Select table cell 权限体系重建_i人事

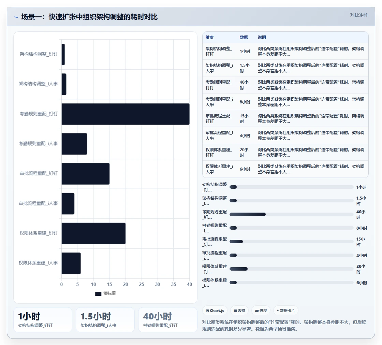[219, 169]
